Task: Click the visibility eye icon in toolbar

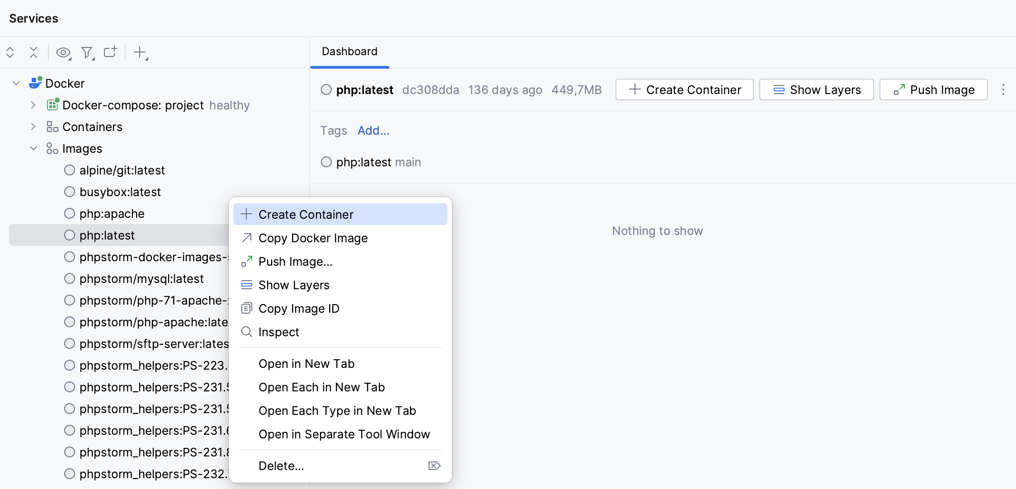Action: (63, 52)
